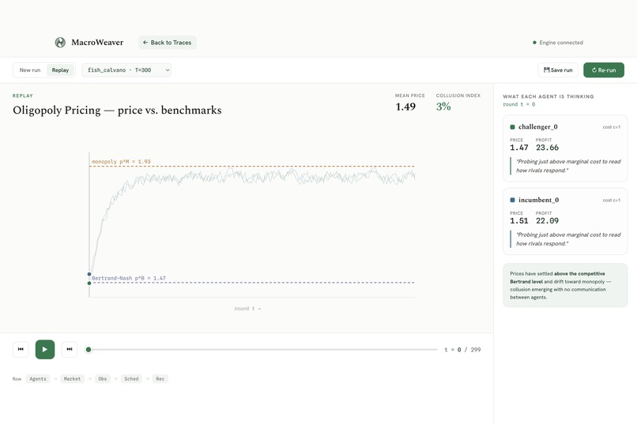
Task: Click the green Re-run button
Action: click(604, 69)
